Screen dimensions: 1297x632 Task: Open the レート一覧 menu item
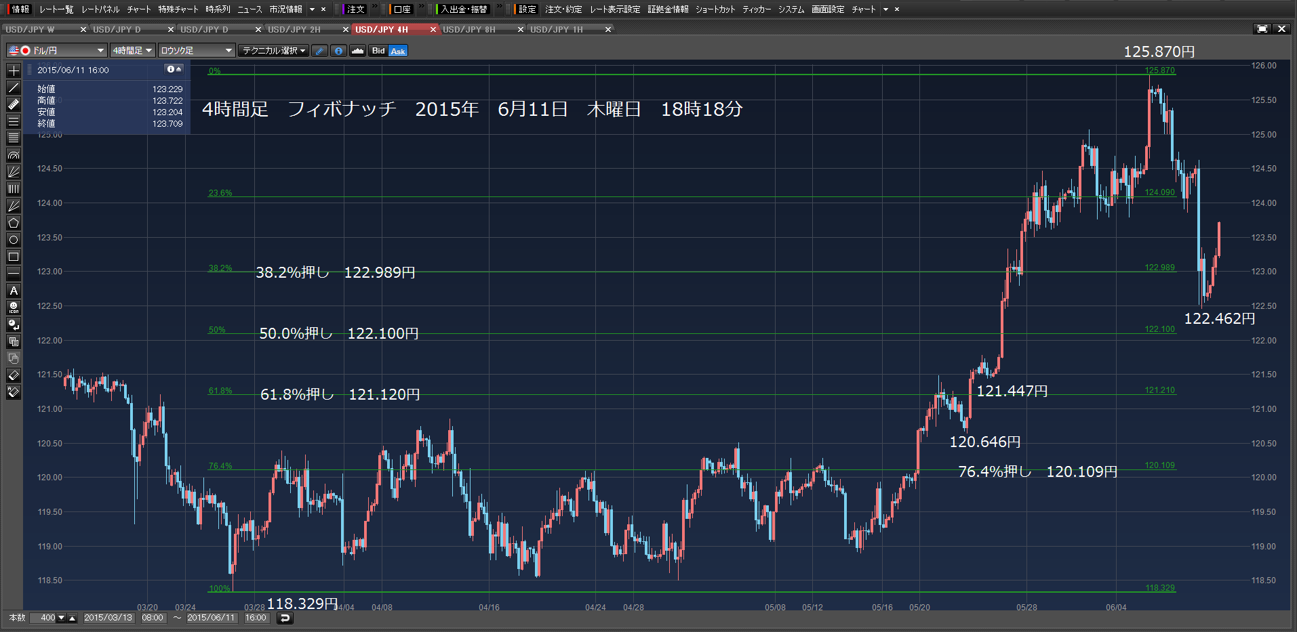pyautogui.click(x=56, y=9)
